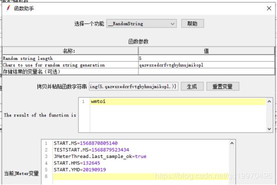Click the JMeter feather icon in title bar
The width and height of the screenshot is (277, 185).
[x=8, y=8]
